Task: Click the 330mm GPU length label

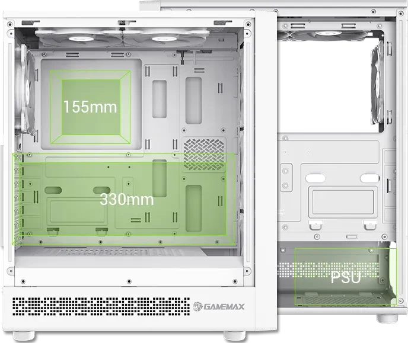Action: click(127, 199)
